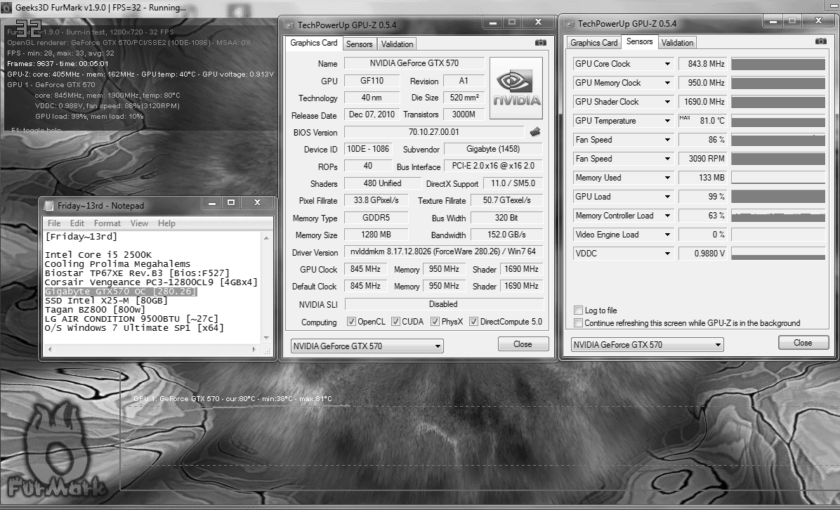Click the Memory Size 1280 MB field
This screenshot has width=840, height=510.
[376, 235]
